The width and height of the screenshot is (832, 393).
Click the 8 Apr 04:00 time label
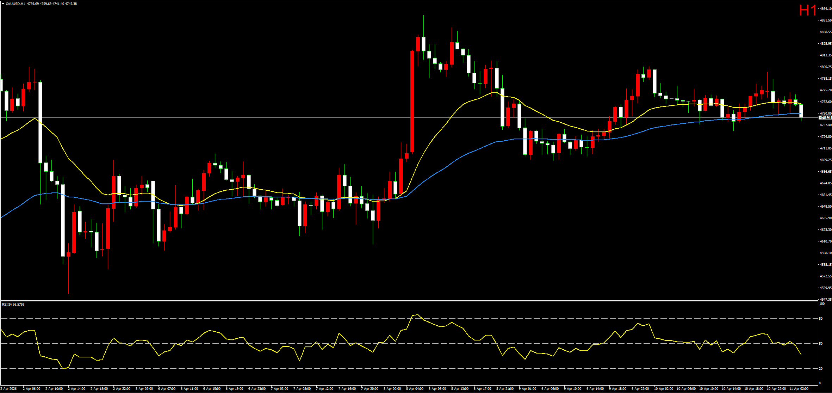click(415, 389)
